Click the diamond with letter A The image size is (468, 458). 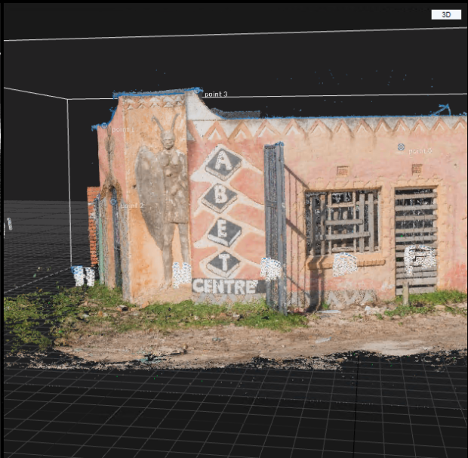pyautogui.click(x=223, y=162)
